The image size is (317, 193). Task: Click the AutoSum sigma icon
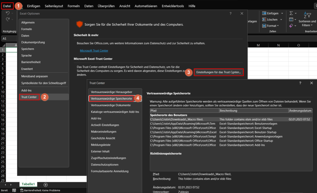(291, 13)
